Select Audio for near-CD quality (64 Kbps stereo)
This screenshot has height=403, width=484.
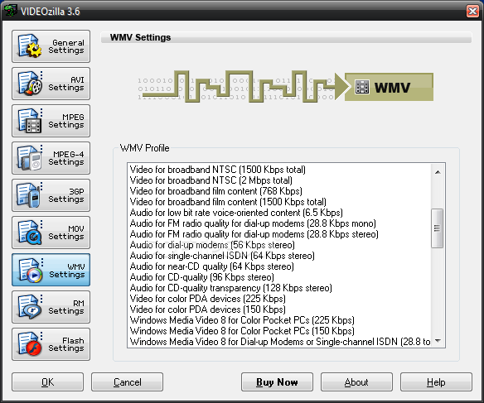(212, 266)
